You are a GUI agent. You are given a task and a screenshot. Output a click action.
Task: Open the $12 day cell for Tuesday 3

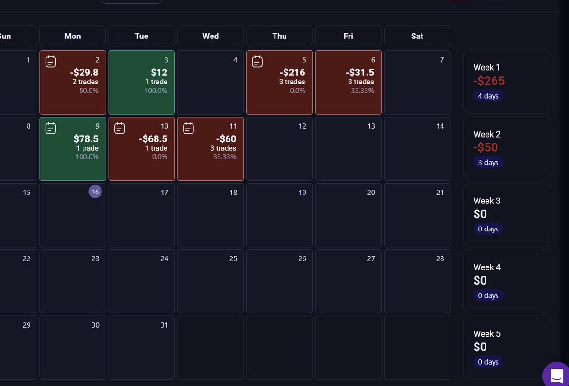(x=141, y=83)
